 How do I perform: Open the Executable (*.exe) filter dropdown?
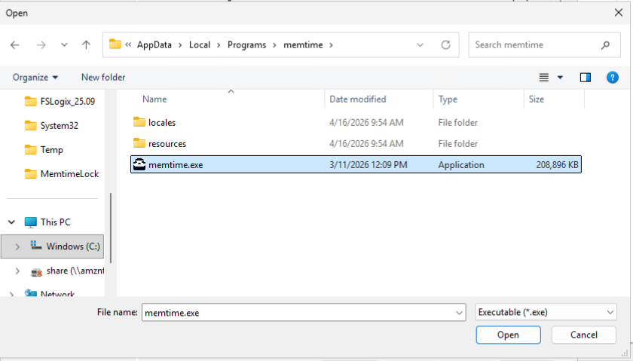coord(546,312)
